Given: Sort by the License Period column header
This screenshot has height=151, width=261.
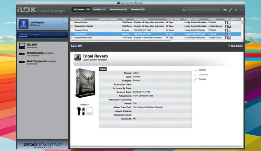Looking at the screenshot, I should point(173,19).
